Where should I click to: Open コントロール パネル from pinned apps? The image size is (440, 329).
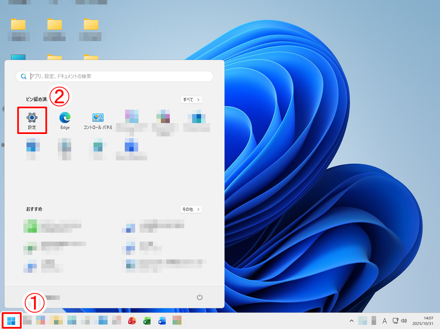98,119
